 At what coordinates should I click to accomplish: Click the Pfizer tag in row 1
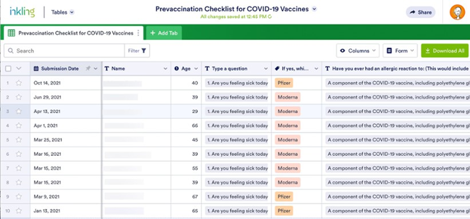click(x=284, y=83)
